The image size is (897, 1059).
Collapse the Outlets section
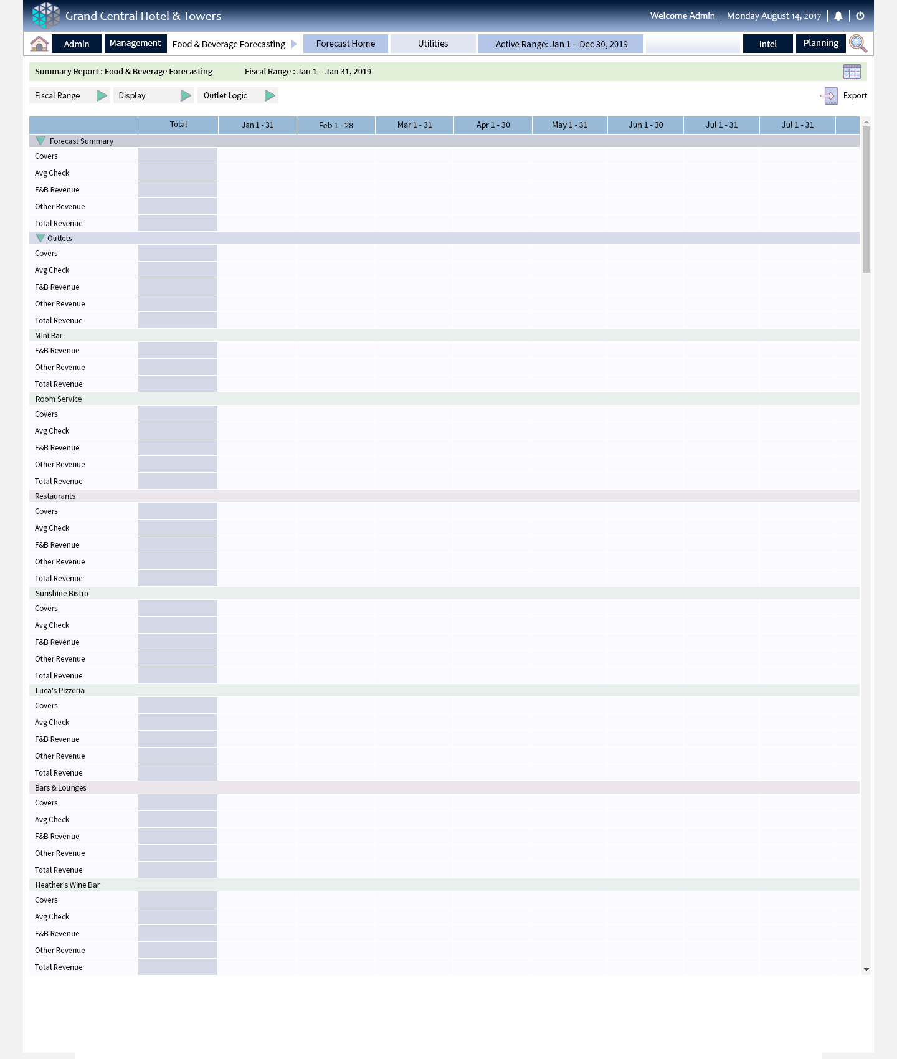coord(40,239)
